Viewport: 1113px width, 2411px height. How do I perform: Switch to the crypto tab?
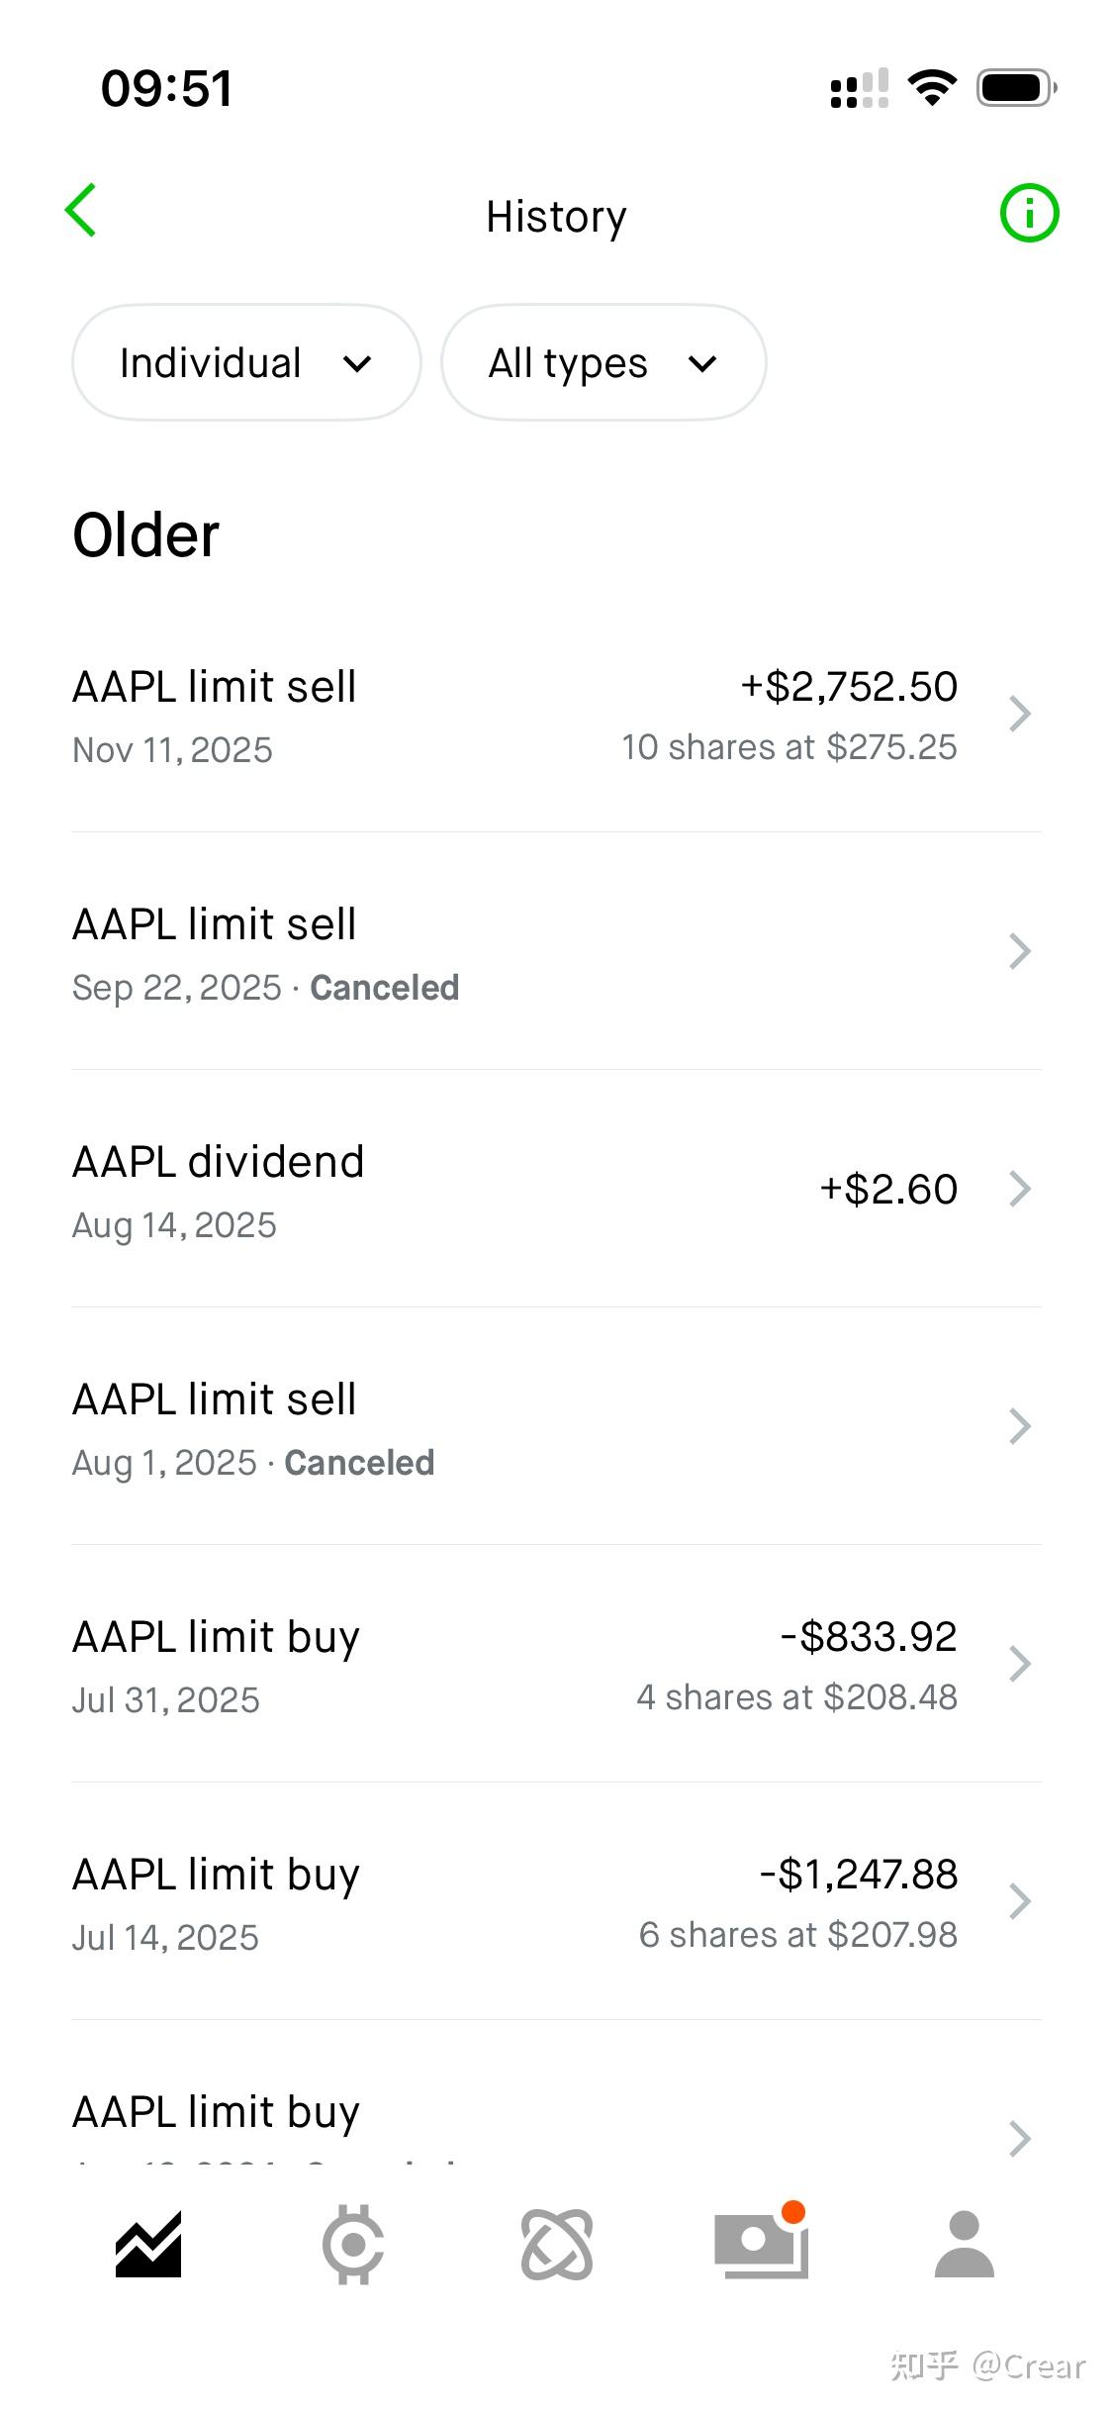[353, 2245]
